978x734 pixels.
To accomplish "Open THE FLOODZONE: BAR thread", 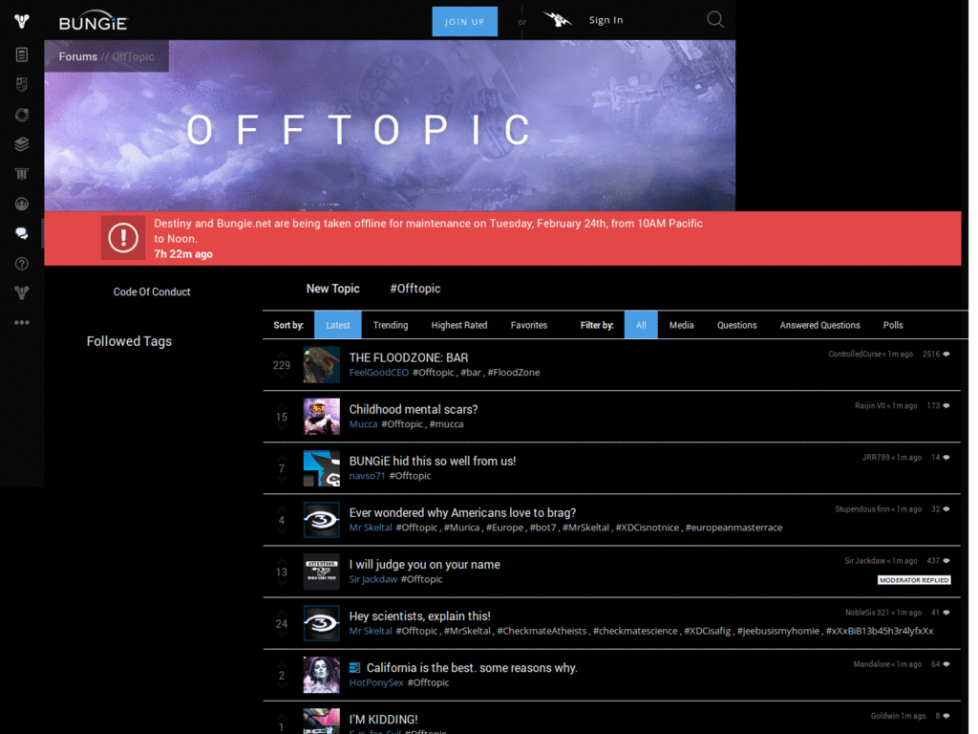I will pyautogui.click(x=409, y=357).
